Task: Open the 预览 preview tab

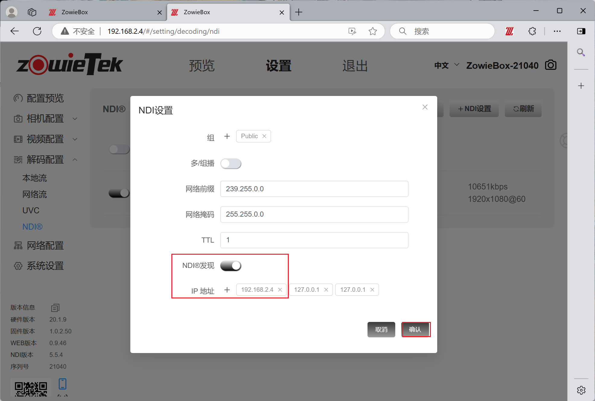Action: [202, 65]
